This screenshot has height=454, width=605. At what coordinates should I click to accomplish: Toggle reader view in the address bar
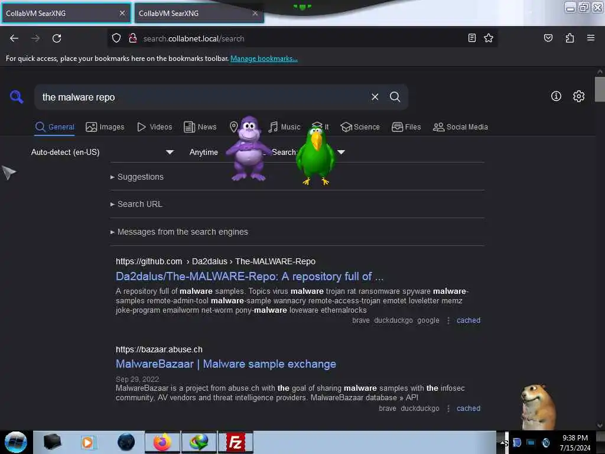(x=471, y=38)
